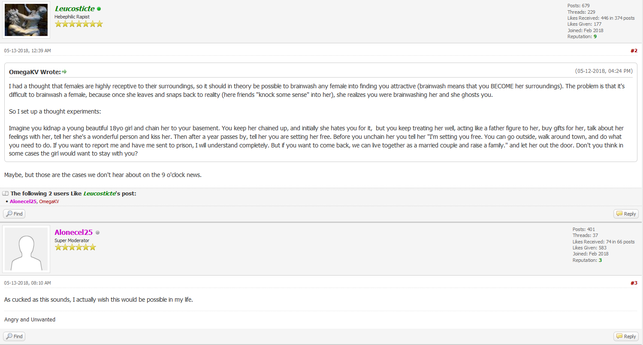Open Leucosticte's reputation value 9

click(x=595, y=37)
